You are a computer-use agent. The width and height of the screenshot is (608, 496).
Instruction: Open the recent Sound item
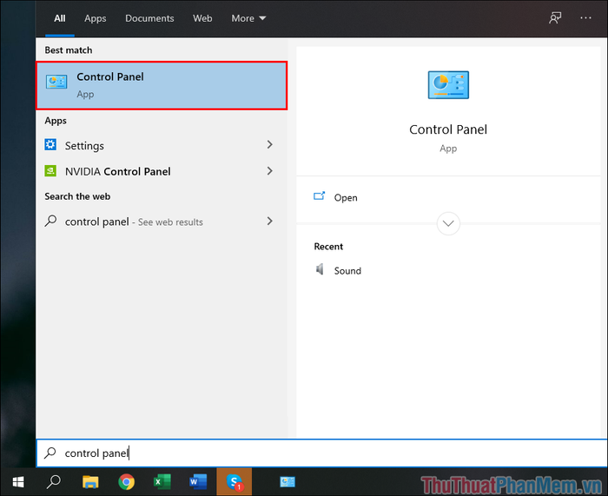click(347, 271)
